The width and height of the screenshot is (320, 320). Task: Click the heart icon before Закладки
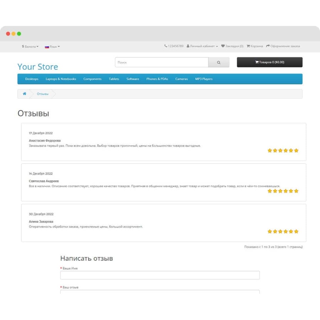click(x=223, y=46)
